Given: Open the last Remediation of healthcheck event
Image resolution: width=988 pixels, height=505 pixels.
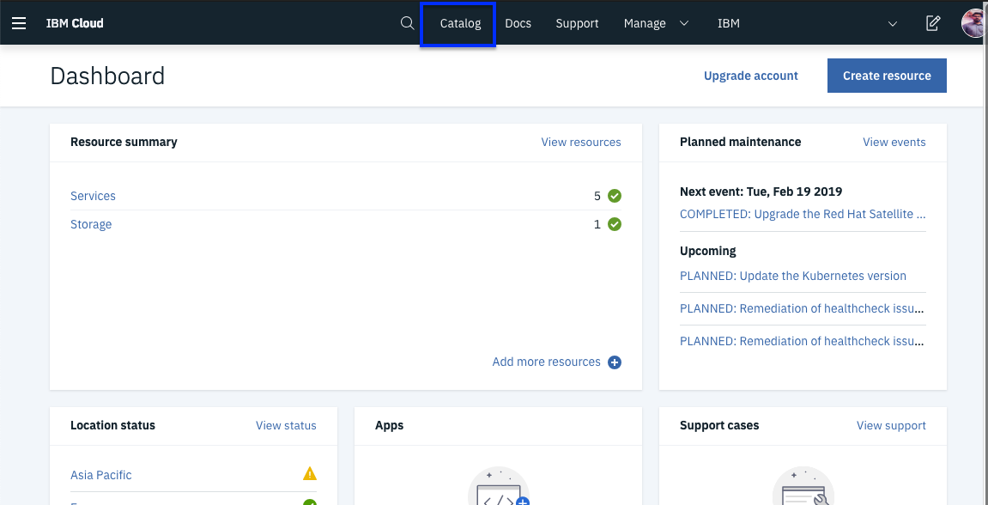Looking at the screenshot, I should coord(803,342).
